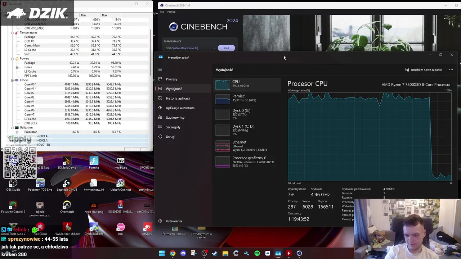The image size is (461, 259).
Task: Open the Ubisoft Connect desktop shortcut
Action: [121, 185]
